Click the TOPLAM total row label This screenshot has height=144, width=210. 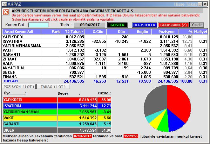[x=10, y=81]
